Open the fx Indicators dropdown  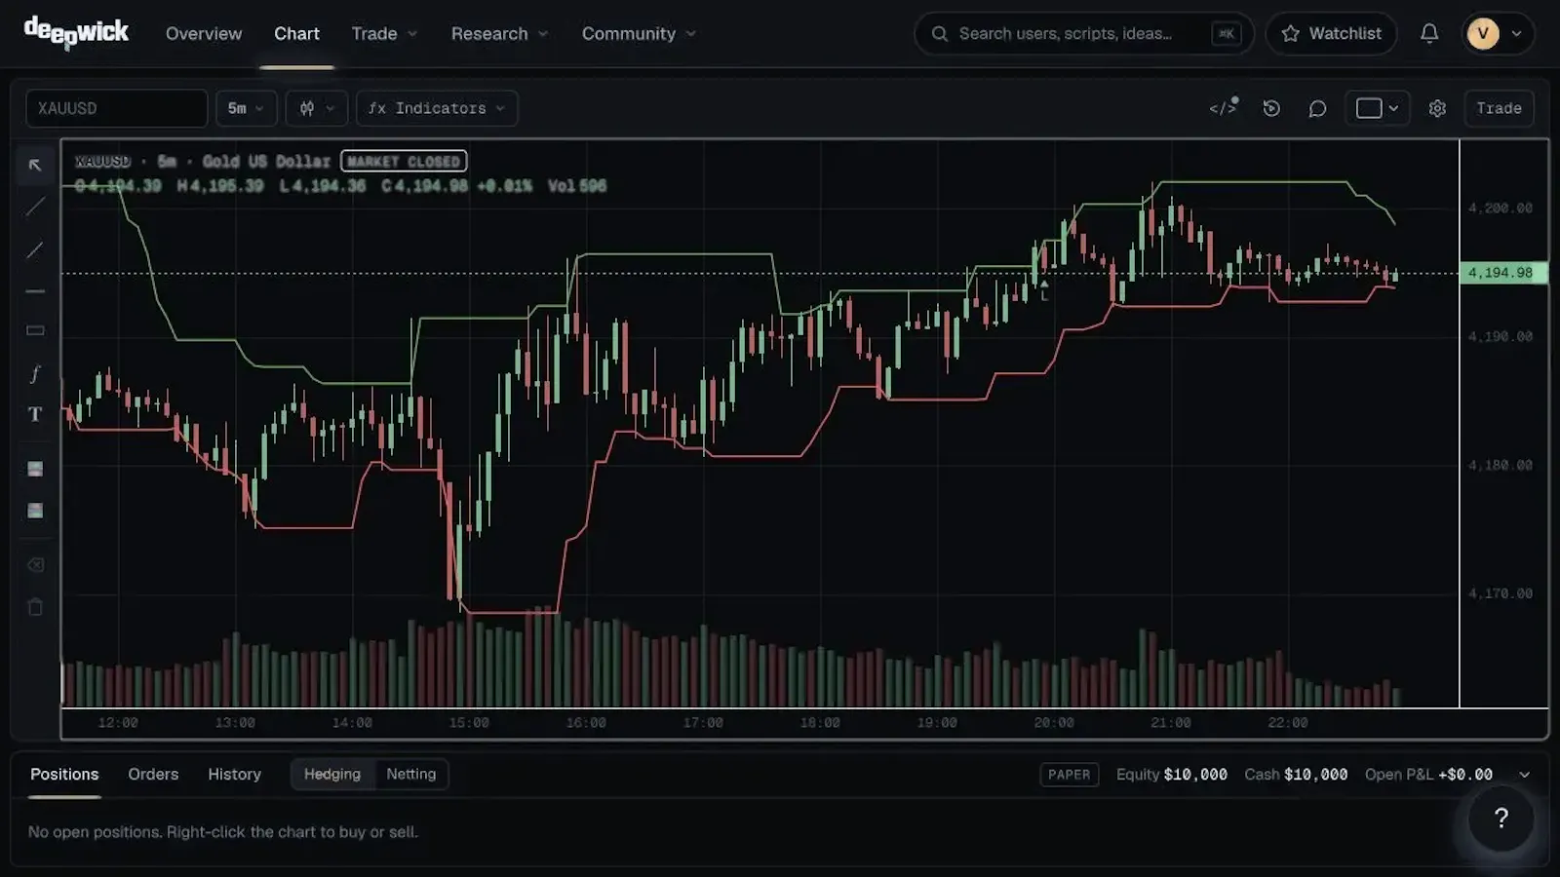click(437, 108)
